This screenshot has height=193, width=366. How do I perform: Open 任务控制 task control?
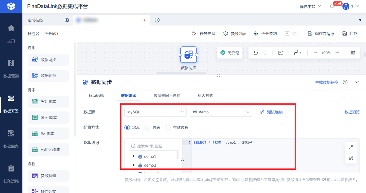pyautogui.click(x=265, y=34)
